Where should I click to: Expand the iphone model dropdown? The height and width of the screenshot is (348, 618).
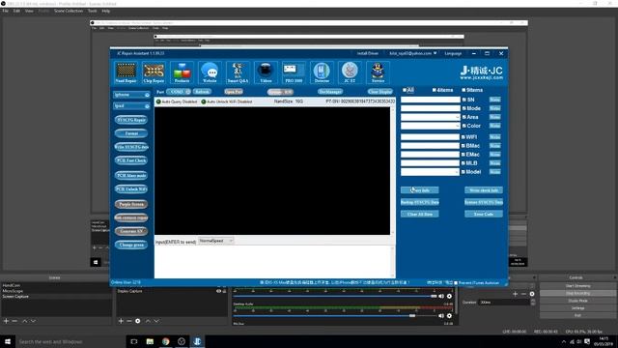(147, 95)
